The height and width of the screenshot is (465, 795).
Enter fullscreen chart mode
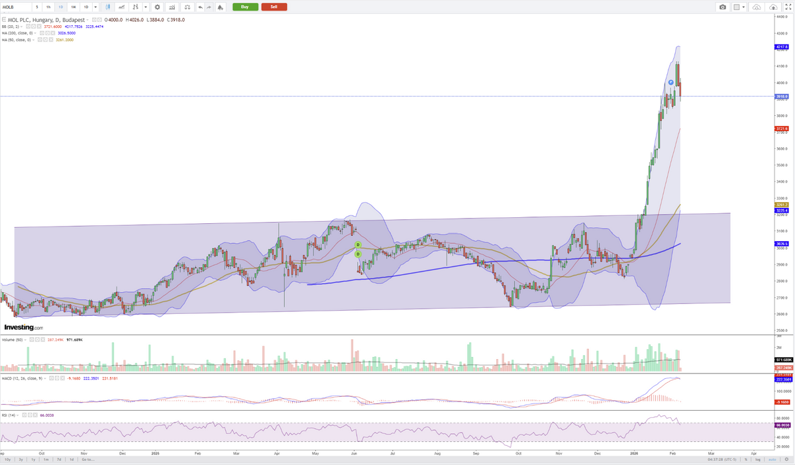[x=788, y=7]
